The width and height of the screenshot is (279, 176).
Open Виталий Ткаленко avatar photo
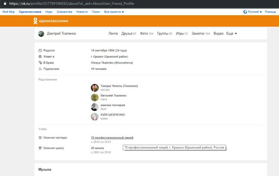[x=95, y=97]
